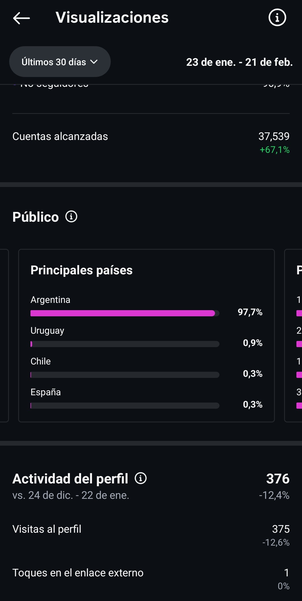Open the Últimos 30 días dropdown

pos(60,62)
